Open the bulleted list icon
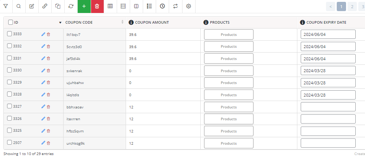365x158 pixels. pyautogui.click(x=149, y=7)
